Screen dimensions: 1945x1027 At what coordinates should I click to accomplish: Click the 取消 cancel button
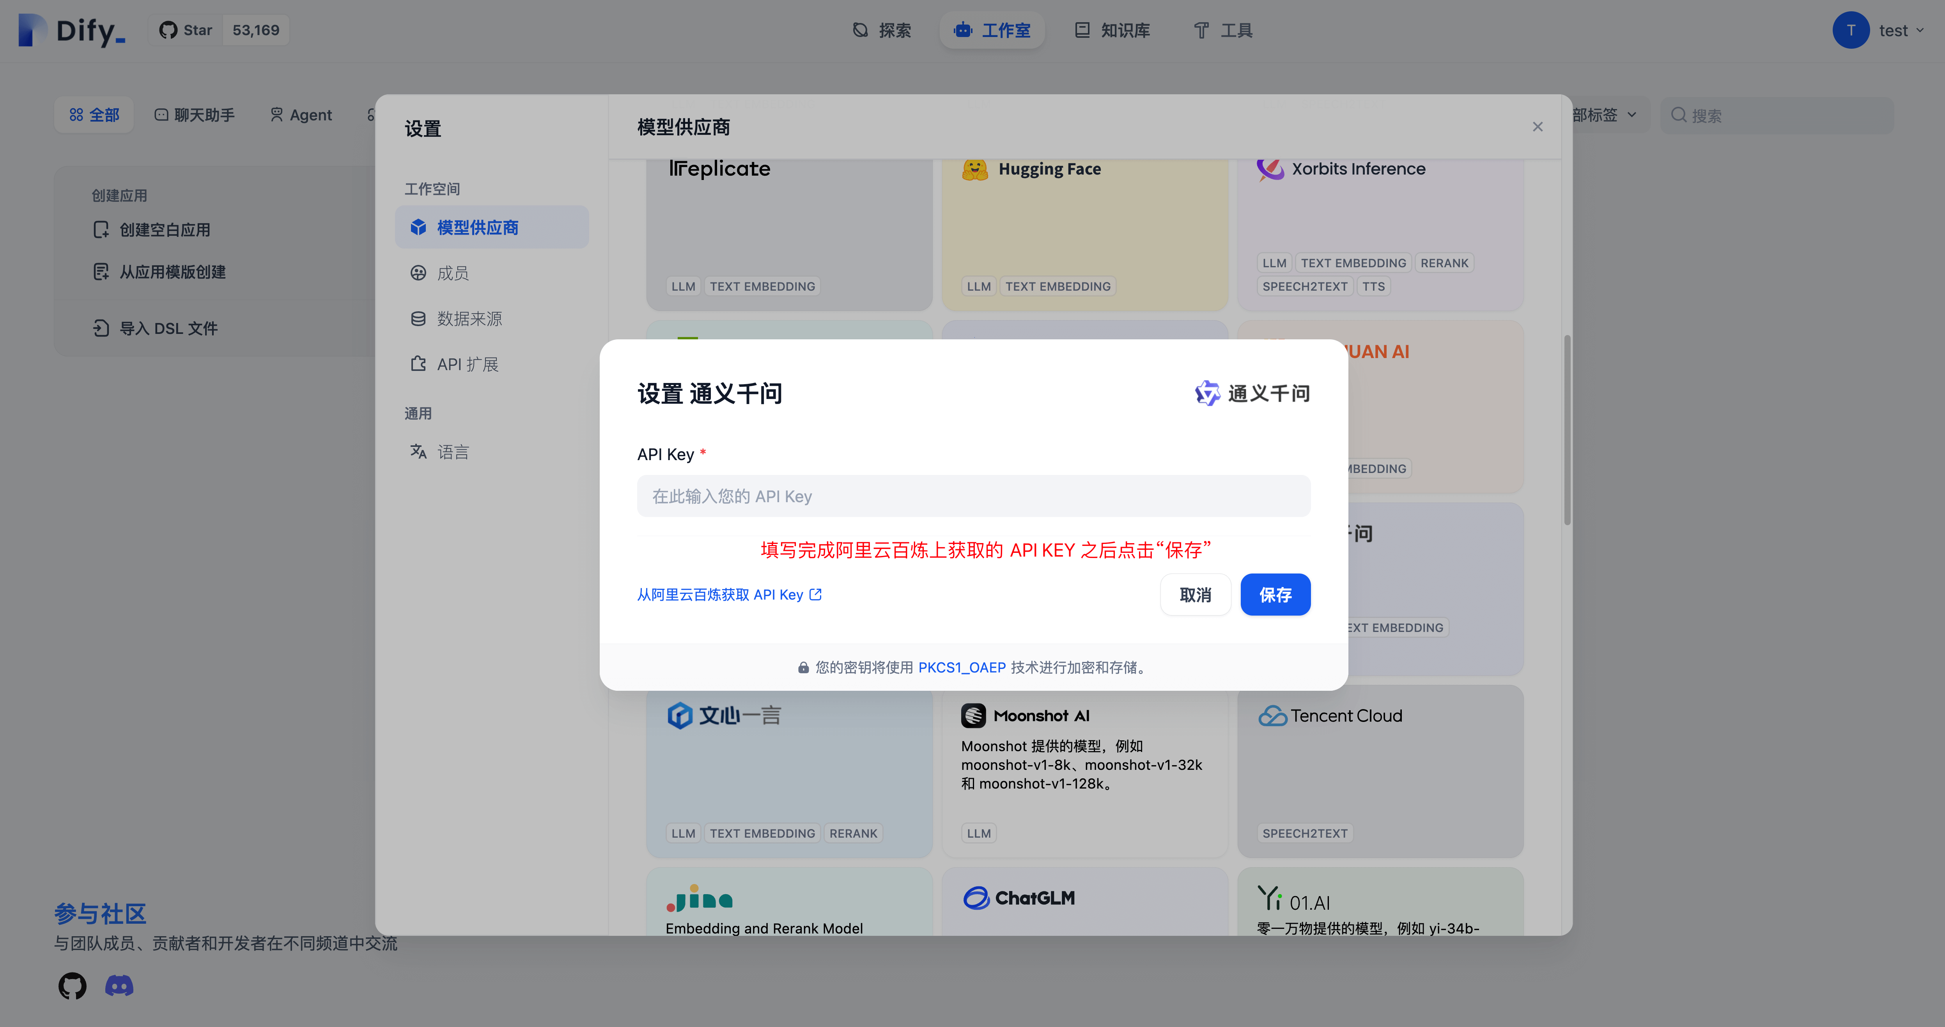coord(1195,595)
